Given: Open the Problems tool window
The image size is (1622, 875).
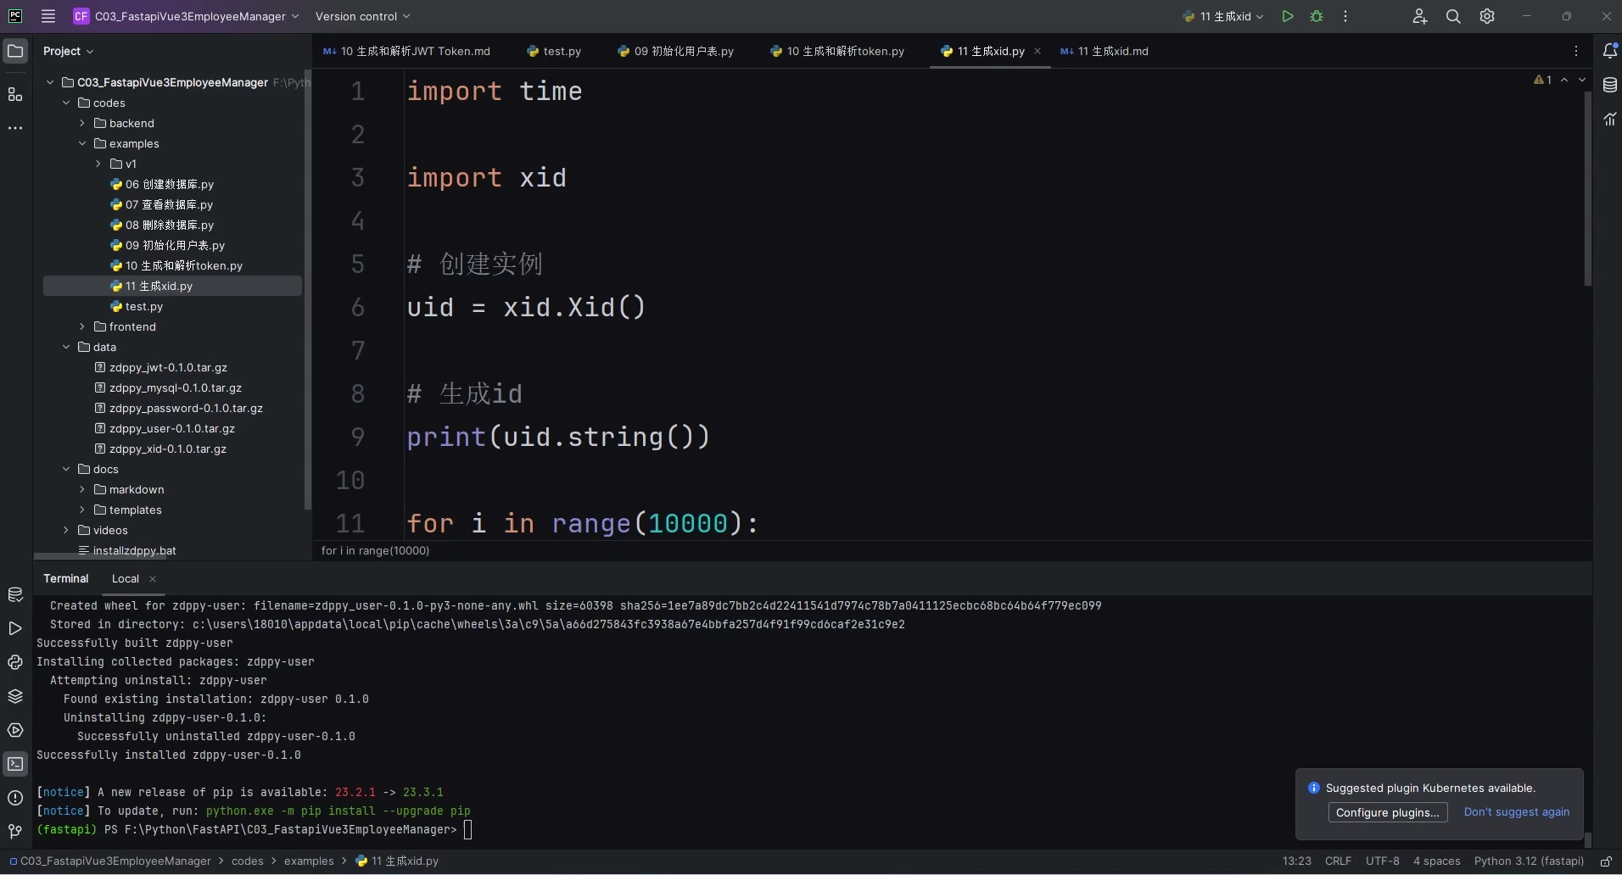Looking at the screenshot, I should [x=15, y=798].
